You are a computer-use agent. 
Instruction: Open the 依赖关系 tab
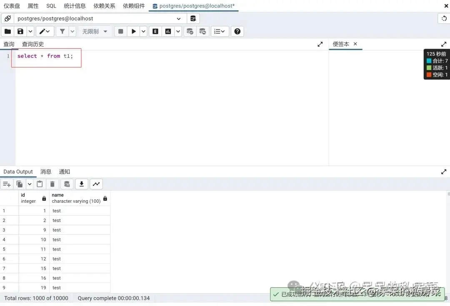[104, 6]
